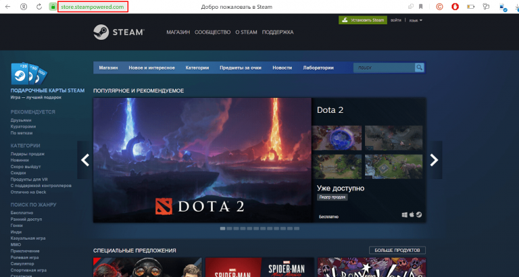Open the red stop-hand adblock extension
This screenshot has height=277, width=519.
pyautogui.click(x=455, y=7)
